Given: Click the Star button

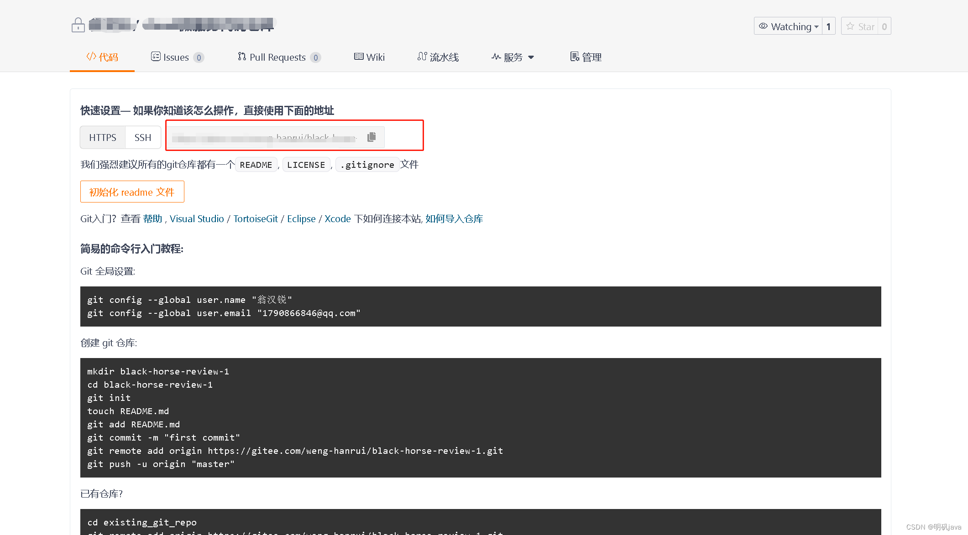Looking at the screenshot, I should tap(860, 26).
